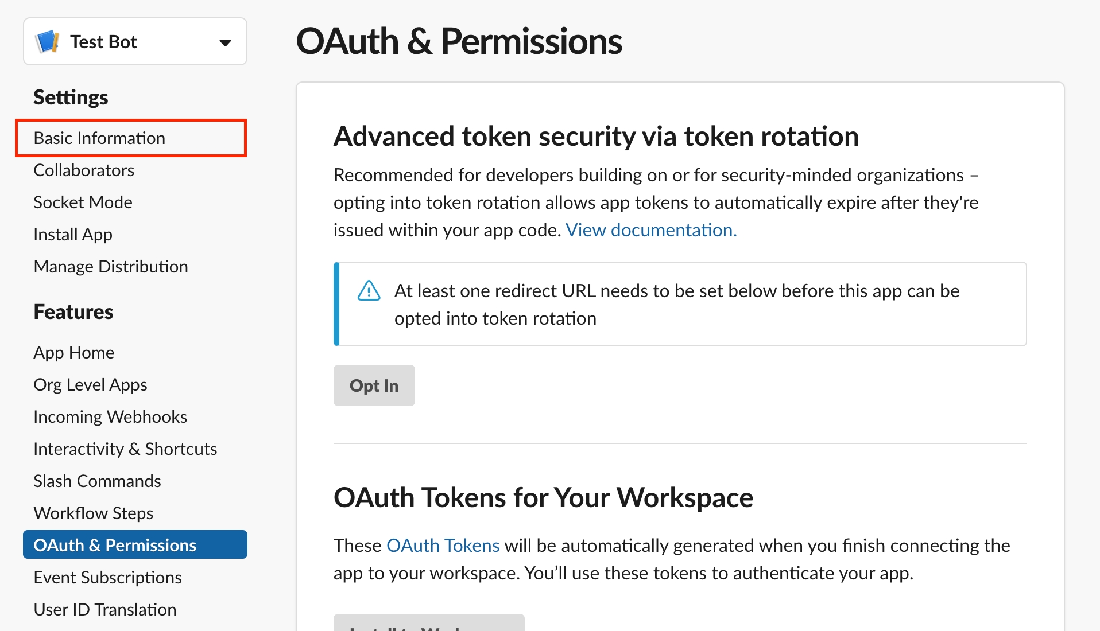Image resolution: width=1100 pixels, height=631 pixels.
Task: Select Incoming Webhooks feature
Action: (110, 417)
